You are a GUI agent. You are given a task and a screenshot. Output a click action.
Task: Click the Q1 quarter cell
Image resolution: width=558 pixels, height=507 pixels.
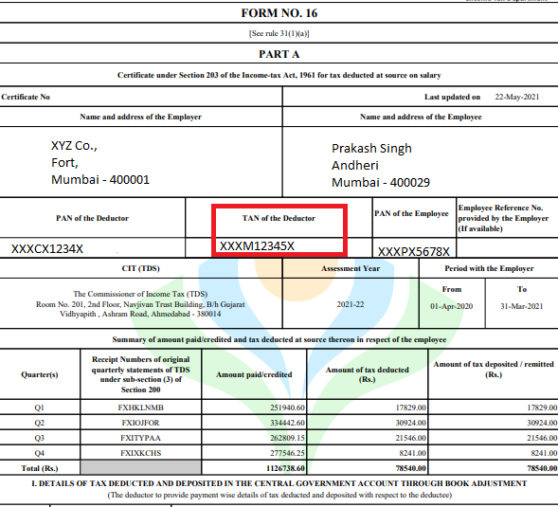pyautogui.click(x=39, y=407)
